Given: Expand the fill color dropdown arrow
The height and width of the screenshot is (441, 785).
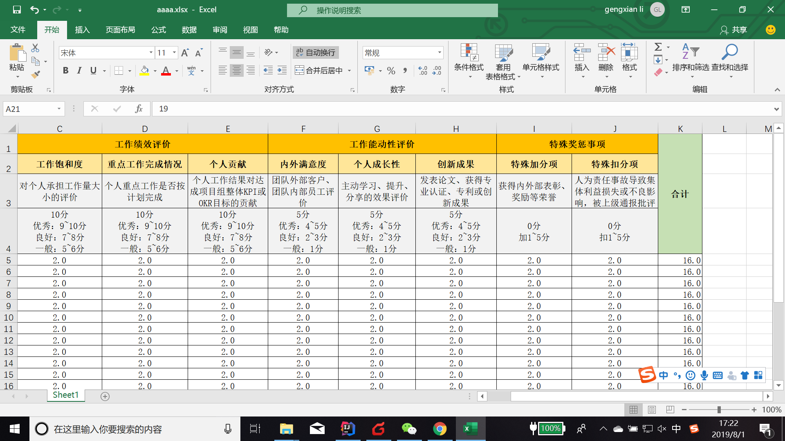Looking at the screenshot, I should click(x=154, y=70).
